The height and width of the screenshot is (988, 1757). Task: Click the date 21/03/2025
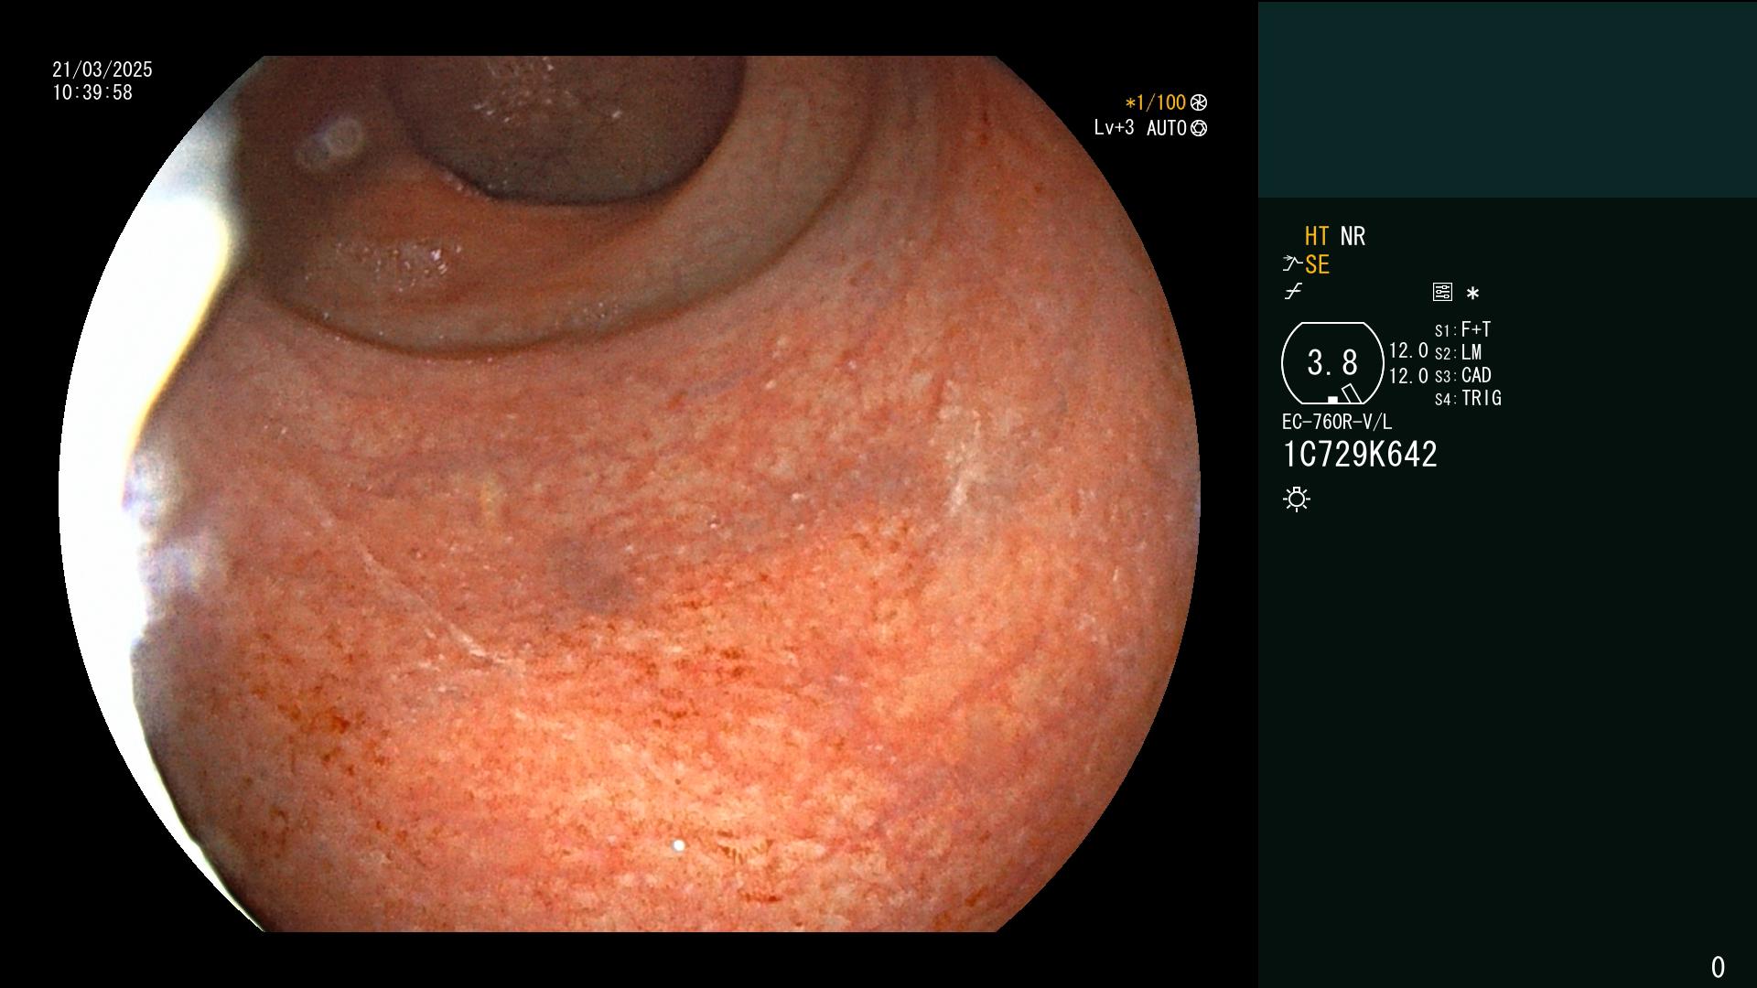coord(102,70)
